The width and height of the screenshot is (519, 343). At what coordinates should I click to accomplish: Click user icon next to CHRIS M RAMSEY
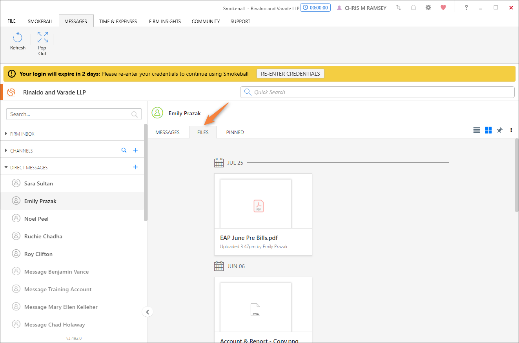tap(339, 8)
